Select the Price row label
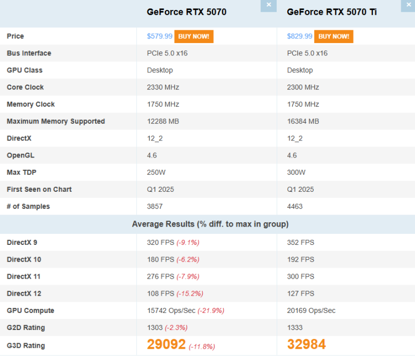 [15, 36]
